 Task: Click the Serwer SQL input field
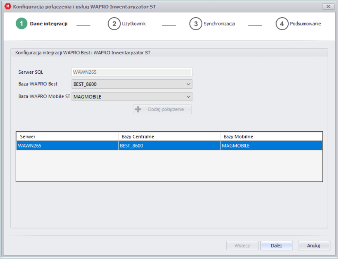(x=132, y=72)
